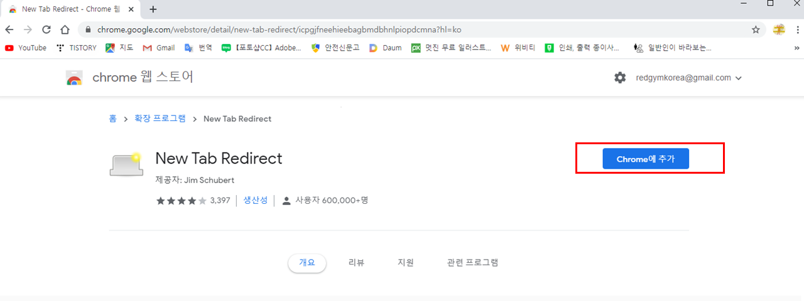Switch to the 리뷰 tab

pyautogui.click(x=356, y=263)
